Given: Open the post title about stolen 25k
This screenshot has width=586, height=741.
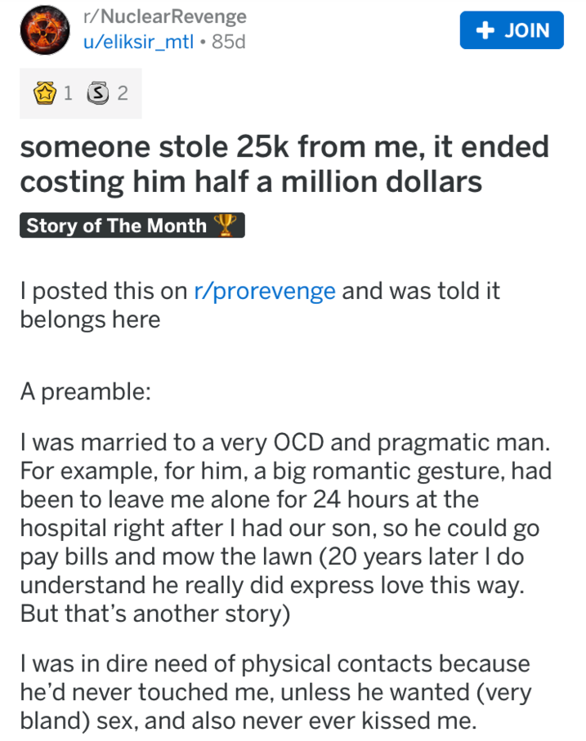Looking at the screenshot, I should 284,164.
